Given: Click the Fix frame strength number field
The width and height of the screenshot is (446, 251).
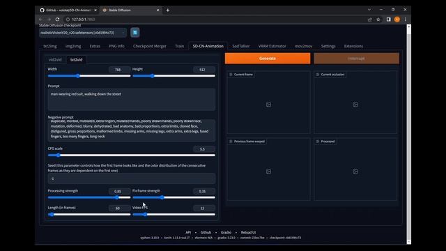Looking at the screenshot, I should coord(204,191).
